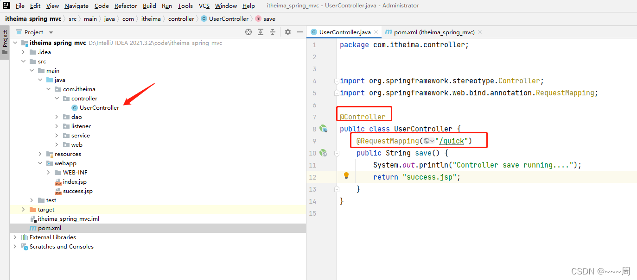This screenshot has width=637, height=280.
Task: Expand the dao package
Action: (57, 117)
